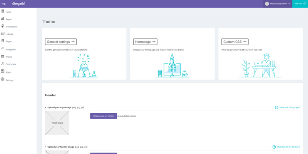Select Theme in the sidebar
The height and width of the screenshot is (154, 308).
point(9,57)
